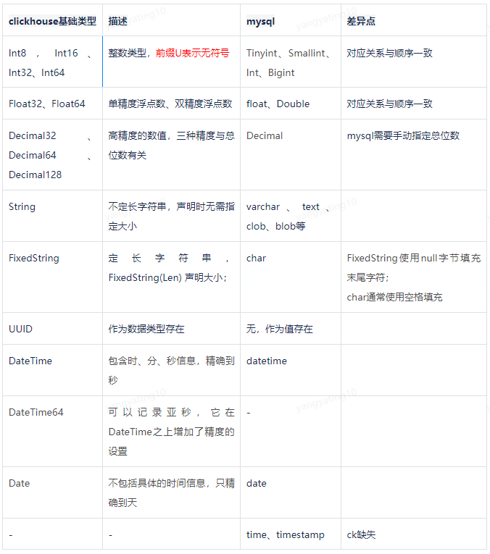Select the 'DateTime' type cell
The image size is (490, 554).
coord(52,370)
